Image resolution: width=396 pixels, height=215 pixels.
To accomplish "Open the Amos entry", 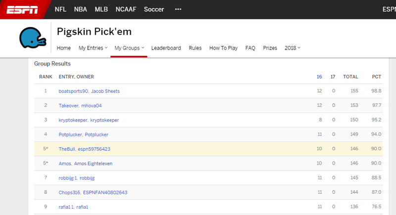I will click(65, 164).
